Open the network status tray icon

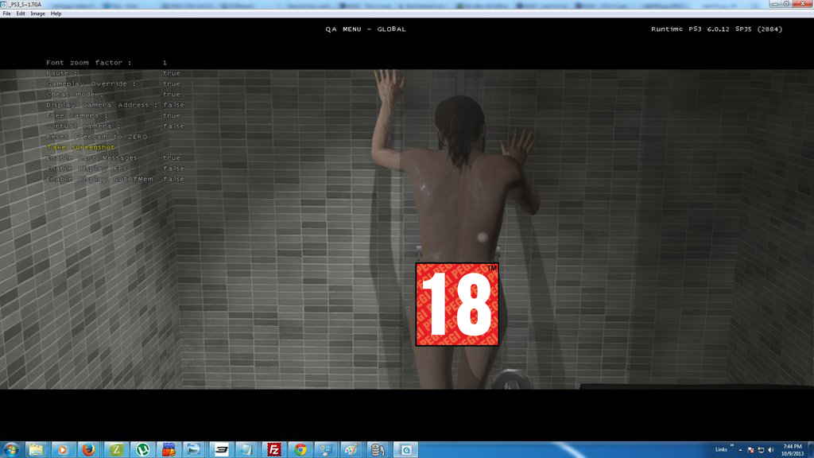761,450
